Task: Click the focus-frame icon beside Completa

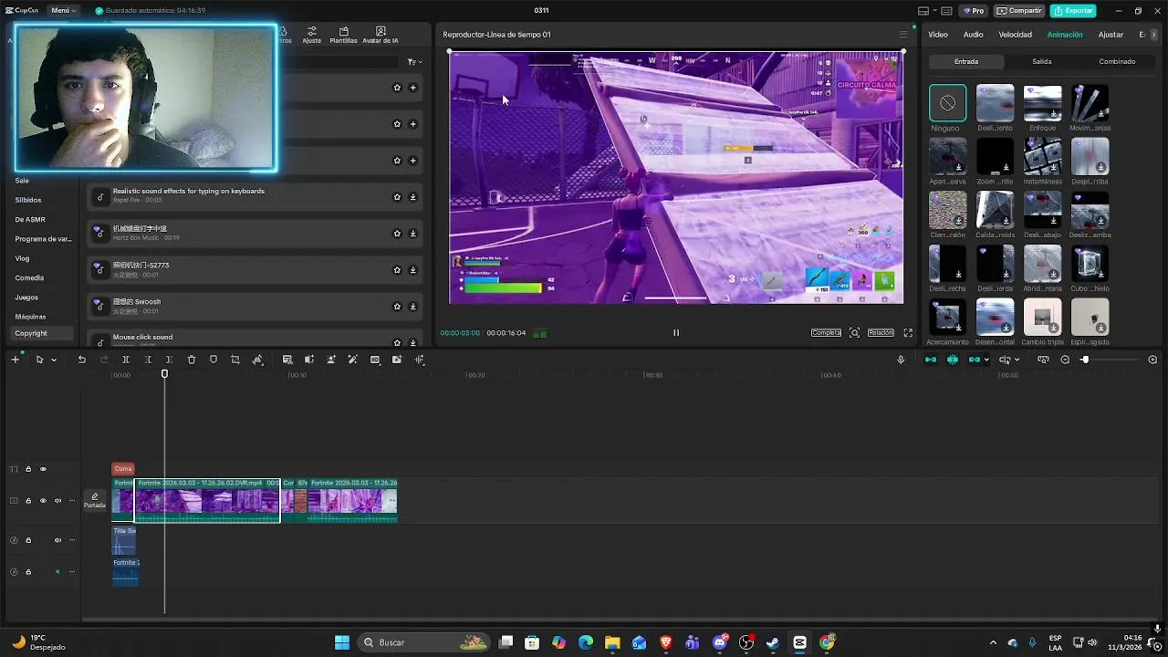Action: click(854, 332)
